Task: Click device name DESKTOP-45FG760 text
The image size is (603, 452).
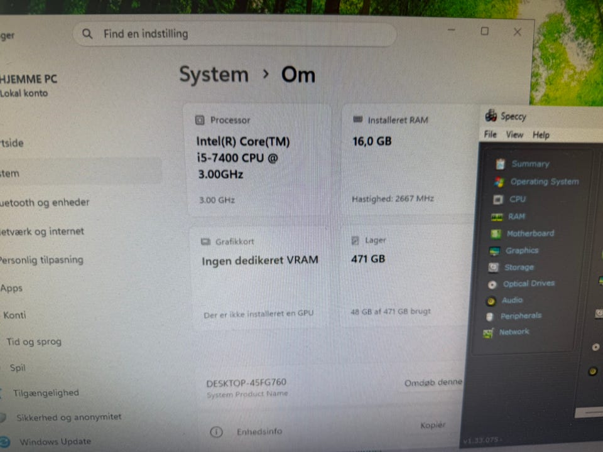Action: tap(246, 383)
